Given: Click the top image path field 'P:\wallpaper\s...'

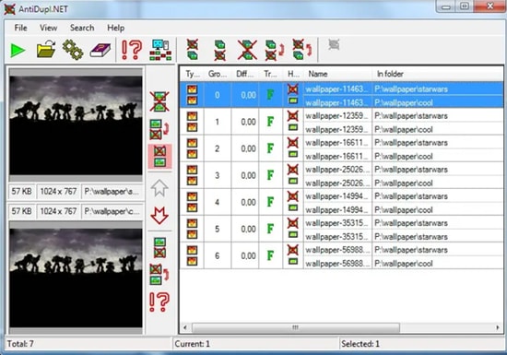Looking at the screenshot, I should pyautogui.click(x=112, y=192).
